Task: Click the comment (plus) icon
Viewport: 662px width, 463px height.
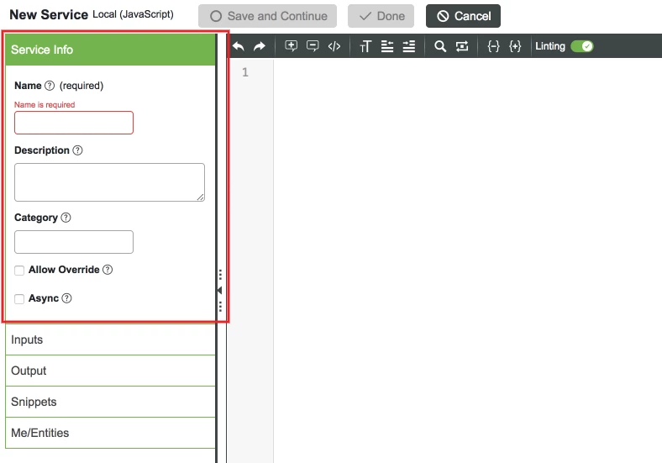Action: click(291, 46)
